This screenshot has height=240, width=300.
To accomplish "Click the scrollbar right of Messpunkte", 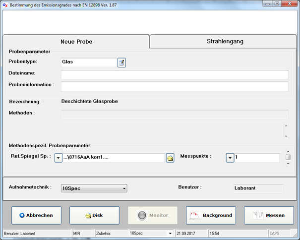I will (x=288, y=158).
